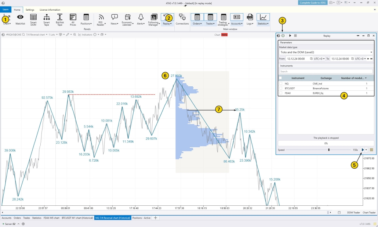
Task: Open the Trading strategies window
Action: [223, 19]
